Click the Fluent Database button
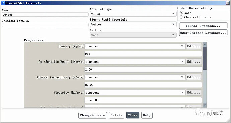 (x=203, y=26)
